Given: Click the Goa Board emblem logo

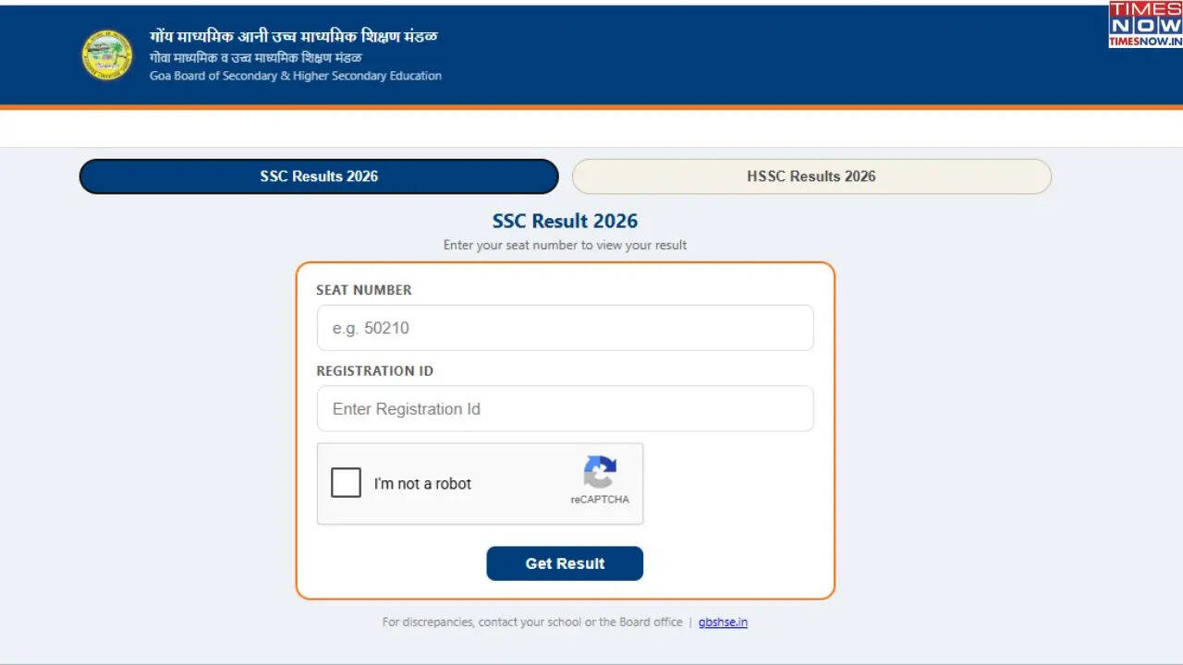Looking at the screenshot, I should pyautogui.click(x=105, y=54).
